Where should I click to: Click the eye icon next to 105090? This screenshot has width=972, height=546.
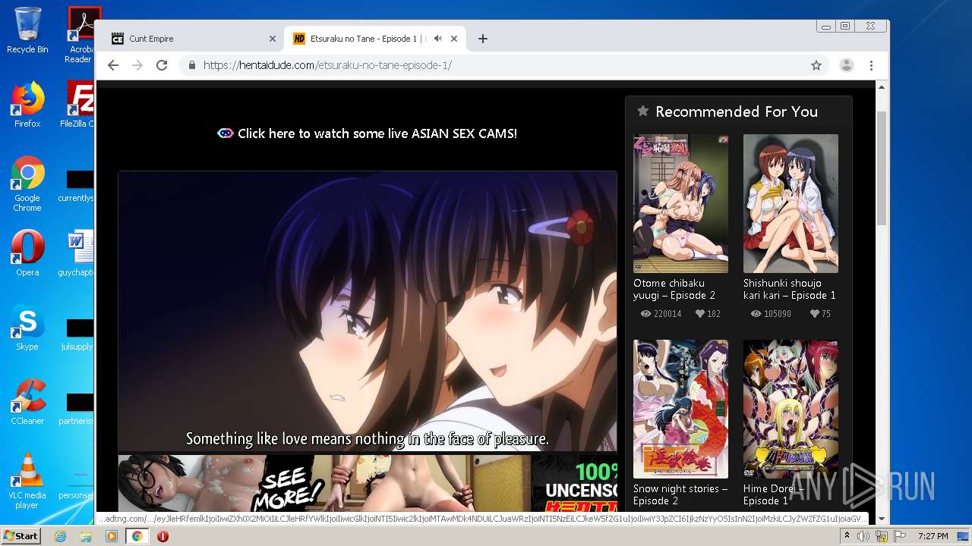pyautogui.click(x=756, y=314)
